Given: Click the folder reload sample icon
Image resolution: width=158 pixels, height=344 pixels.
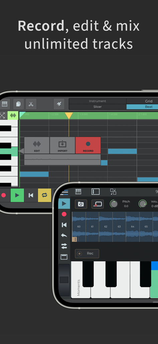Looking at the screenshot, I should (x=81, y=204).
